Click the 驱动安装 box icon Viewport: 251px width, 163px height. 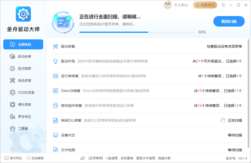[x=13, y=56]
